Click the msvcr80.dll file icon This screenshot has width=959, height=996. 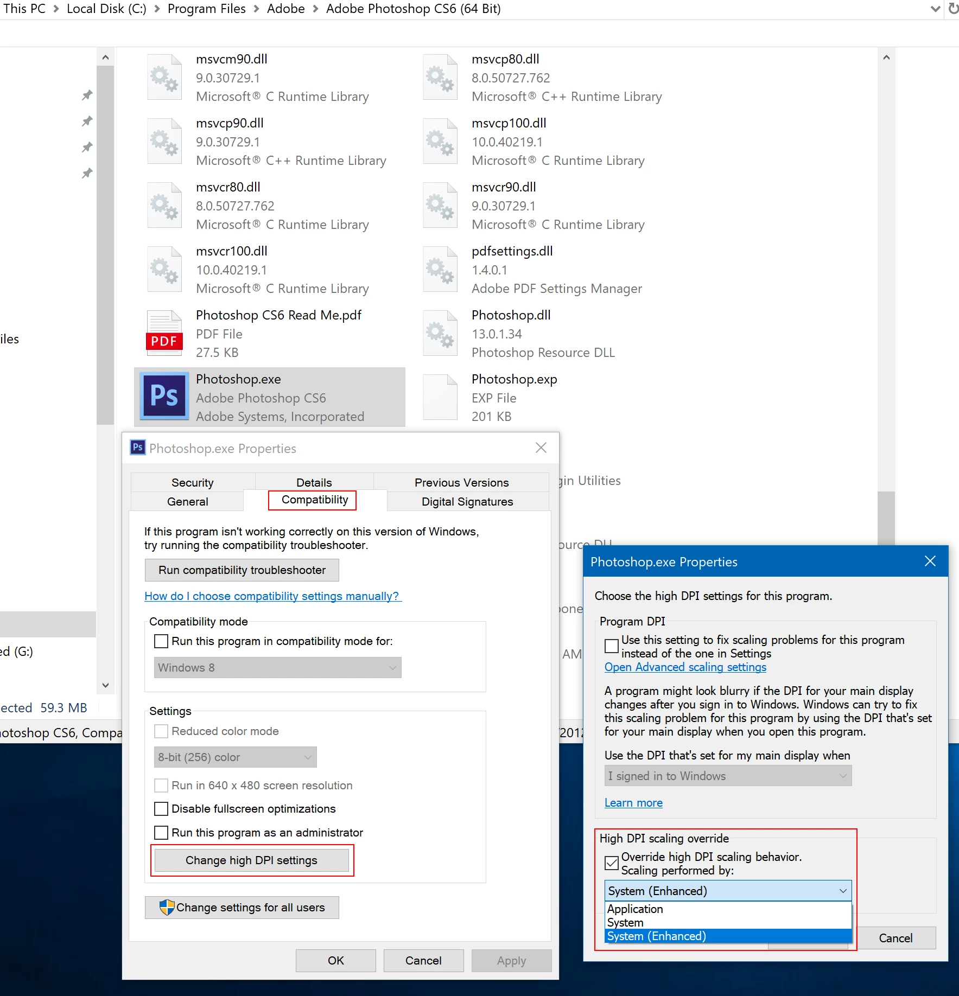coord(164,205)
